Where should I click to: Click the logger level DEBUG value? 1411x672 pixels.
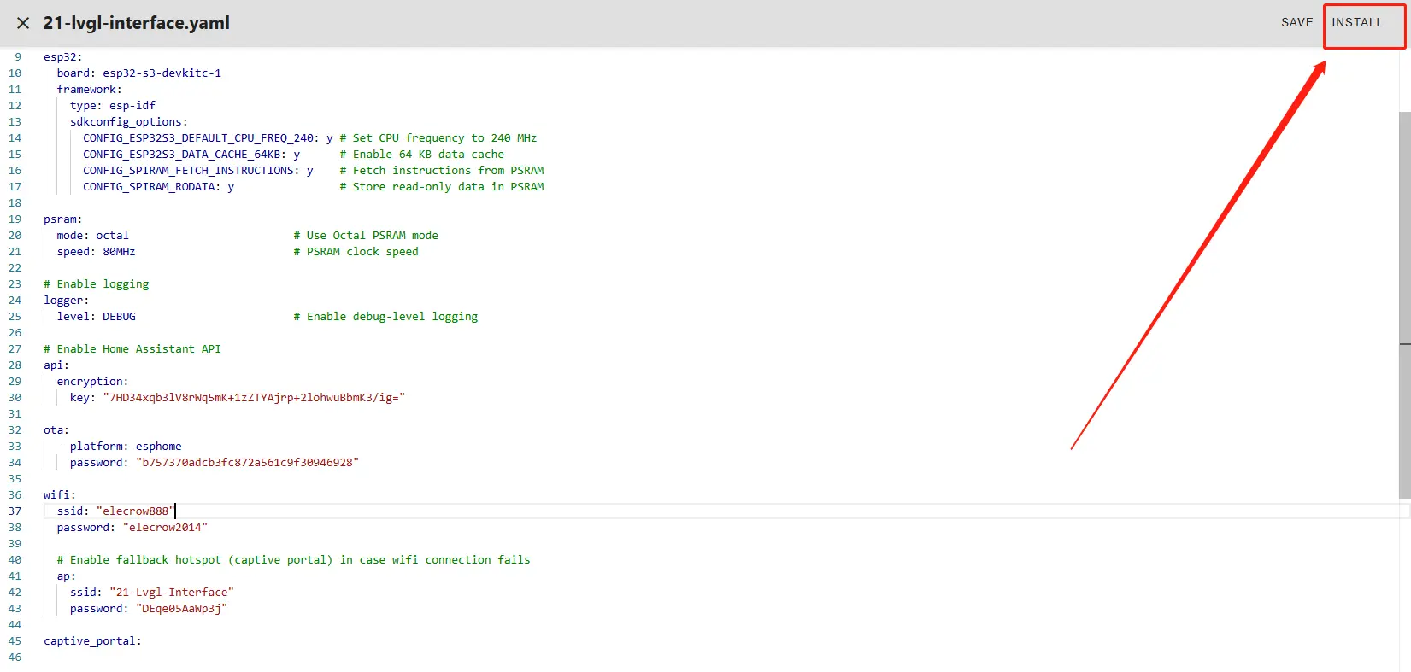click(119, 317)
